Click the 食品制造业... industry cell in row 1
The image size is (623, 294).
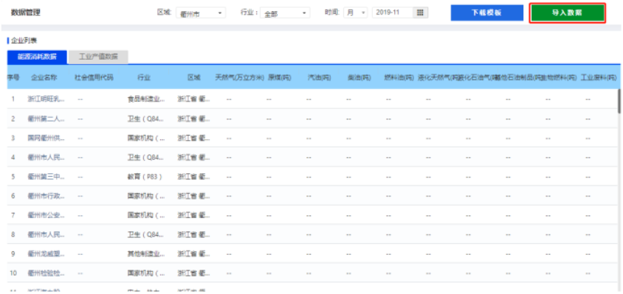click(146, 99)
